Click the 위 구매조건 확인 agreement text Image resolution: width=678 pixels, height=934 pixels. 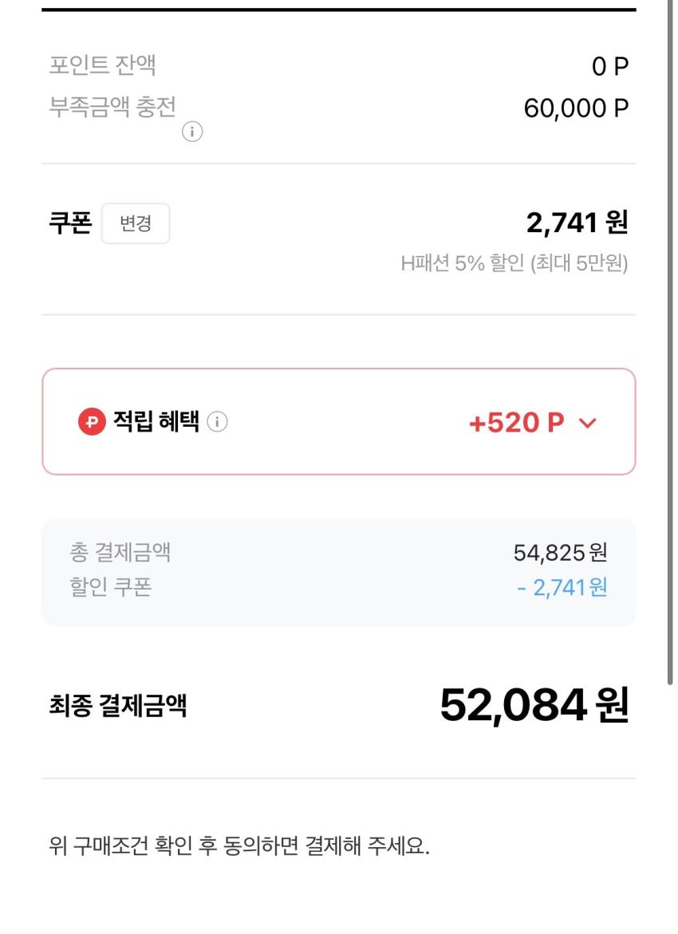click(239, 846)
